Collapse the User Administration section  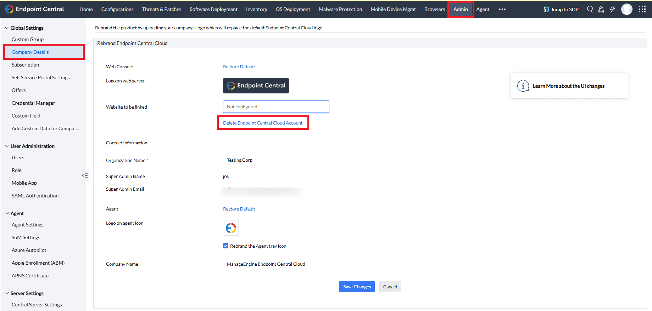[x=7, y=146]
